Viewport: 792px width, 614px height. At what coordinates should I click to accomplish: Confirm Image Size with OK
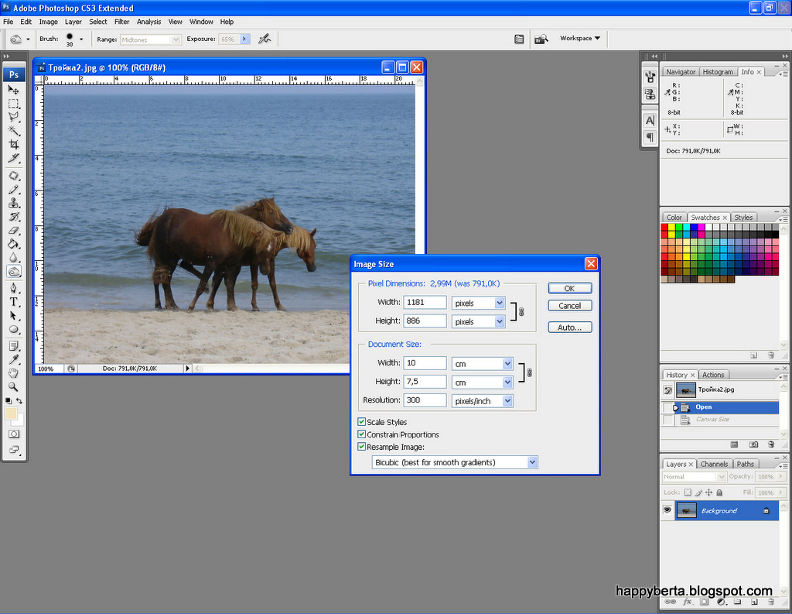(x=570, y=288)
